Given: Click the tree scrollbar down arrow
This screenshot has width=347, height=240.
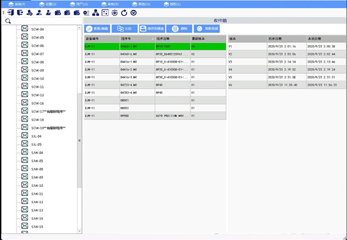Looking at the screenshot, I should [x=79, y=231].
